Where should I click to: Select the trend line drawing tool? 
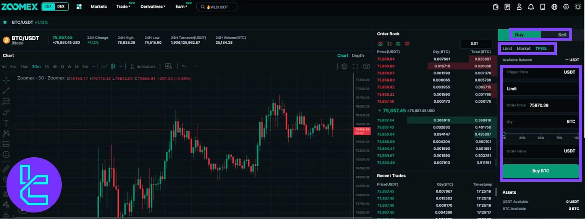(x=6, y=91)
